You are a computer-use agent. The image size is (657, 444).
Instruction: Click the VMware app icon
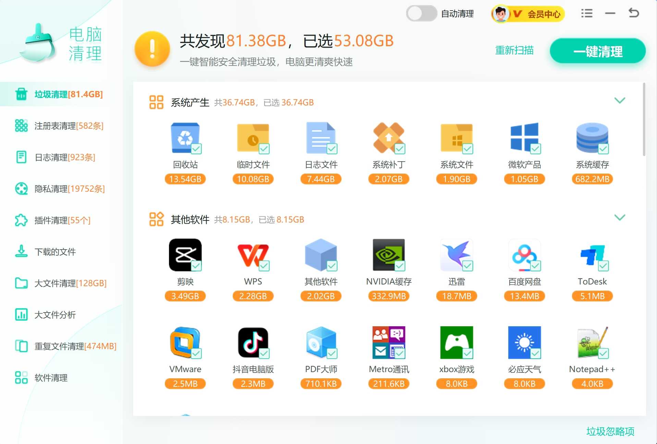coord(185,342)
